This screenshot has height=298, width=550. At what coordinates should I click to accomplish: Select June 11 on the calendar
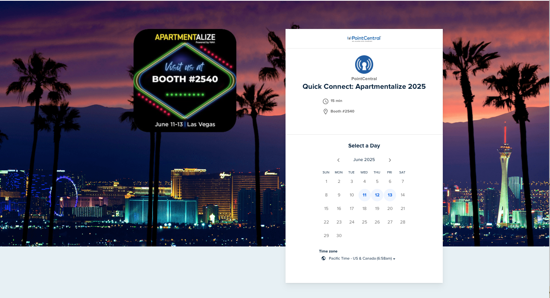pos(364,195)
